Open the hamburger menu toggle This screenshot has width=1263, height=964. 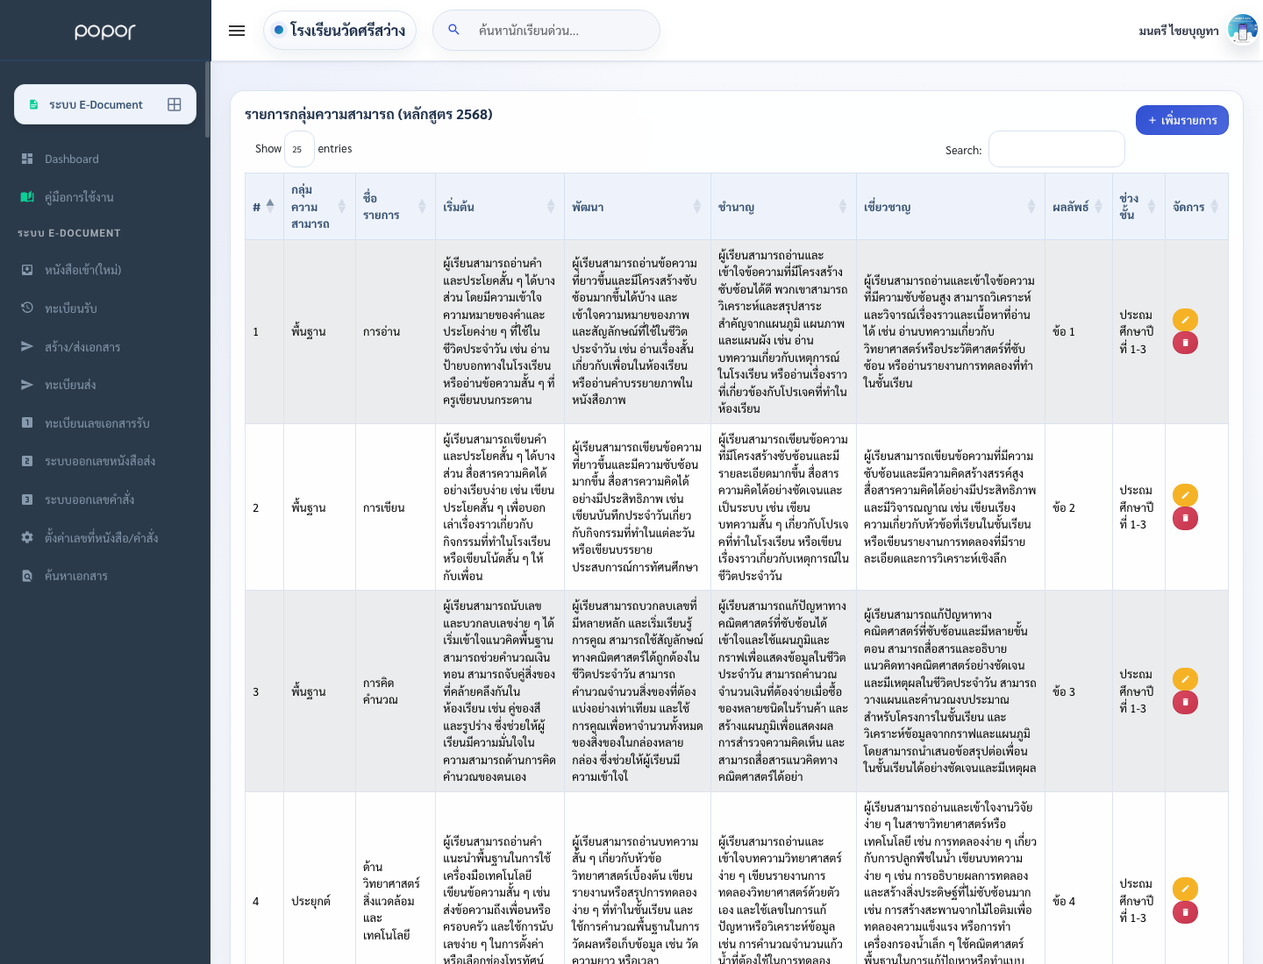coord(237,31)
